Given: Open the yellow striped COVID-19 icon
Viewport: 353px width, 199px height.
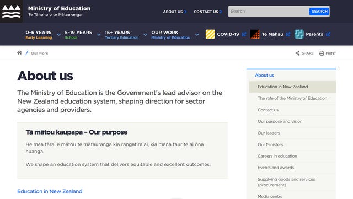Looking at the screenshot, I should [210, 34].
